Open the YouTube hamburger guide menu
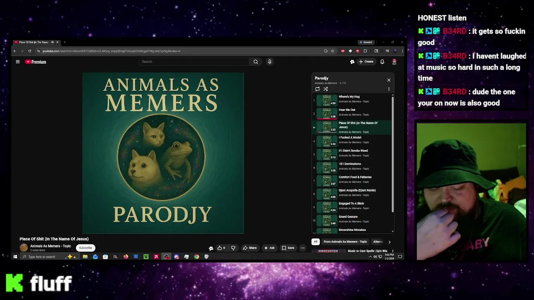This screenshot has height=300, width=534. tap(18, 62)
